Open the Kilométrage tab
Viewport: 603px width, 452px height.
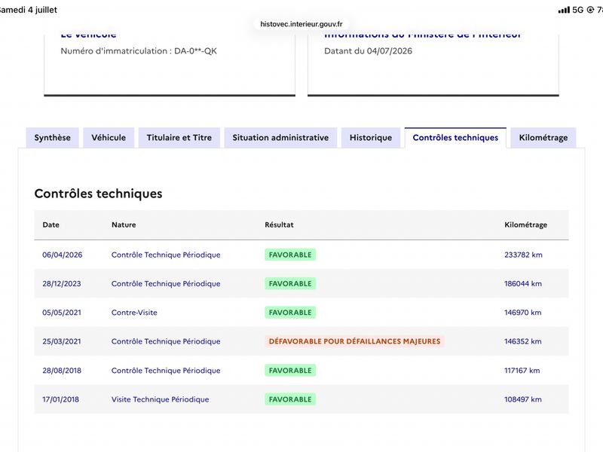(543, 138)
